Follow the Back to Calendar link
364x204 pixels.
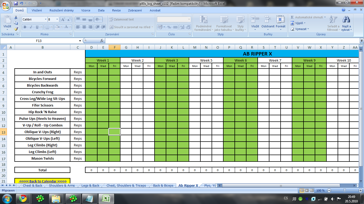click(43, 181)
